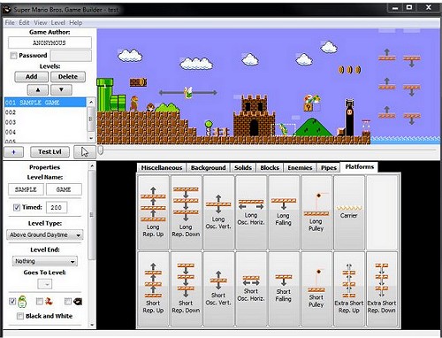Switch to the Enemies tab
The height and width of the screenshot is (338, 442).
pos(300,167)
